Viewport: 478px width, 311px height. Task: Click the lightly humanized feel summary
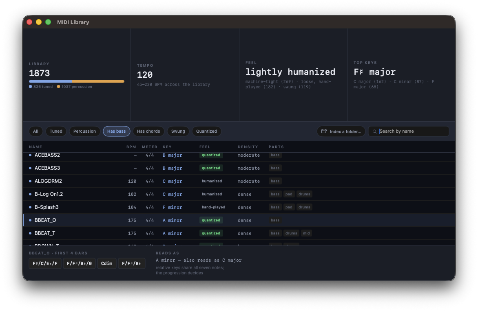[x=290, y=72]
